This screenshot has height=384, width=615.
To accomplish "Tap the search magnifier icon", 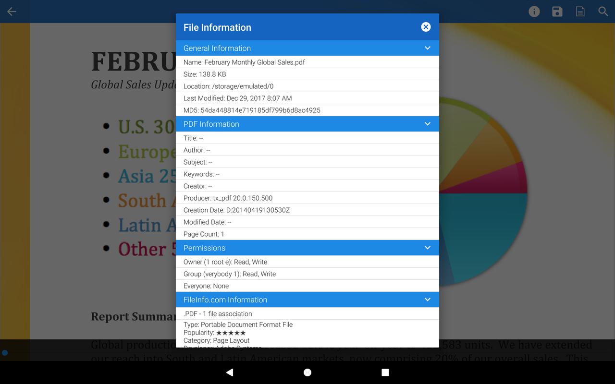I will tap(603, 12).
